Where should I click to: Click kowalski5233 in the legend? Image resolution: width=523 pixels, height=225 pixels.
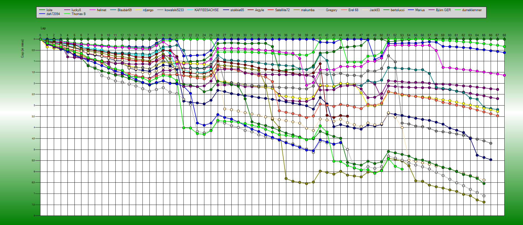(174, 10)
